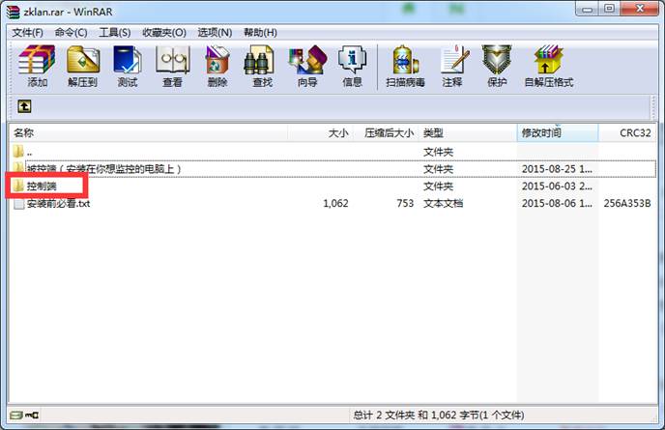665x430 pixels.
Task: Click the date 2015-06-03 in 控制端 row
Action: [557, 186]
